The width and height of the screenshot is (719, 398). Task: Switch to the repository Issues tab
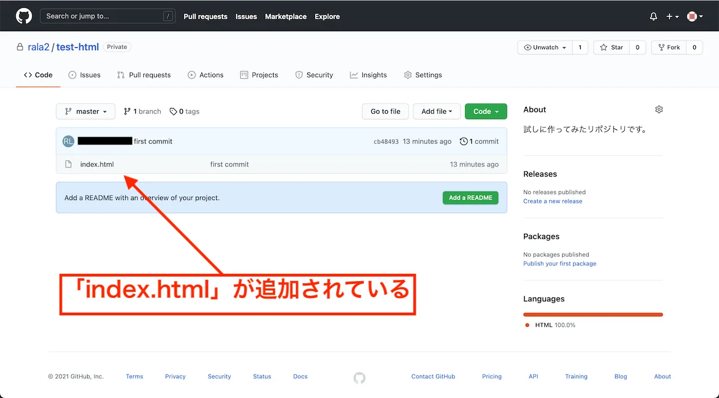84,75
